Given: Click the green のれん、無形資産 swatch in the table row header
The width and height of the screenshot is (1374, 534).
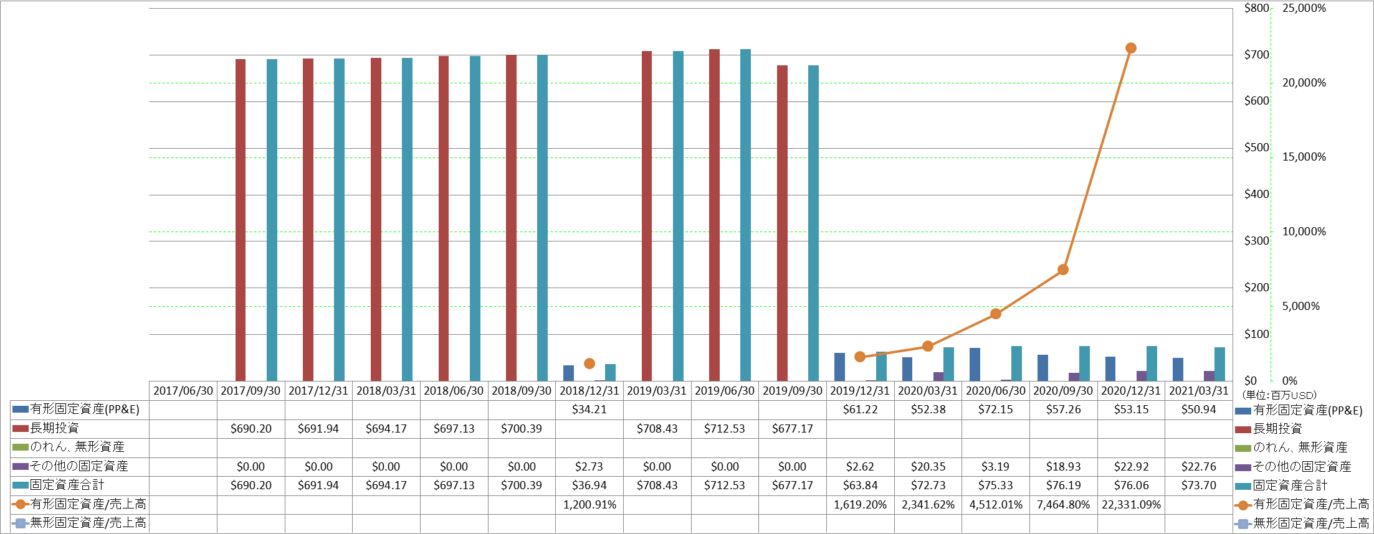Looking at the screenshot, I should point(21,447).
